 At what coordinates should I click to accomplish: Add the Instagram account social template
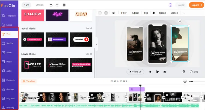coord(57,40)
